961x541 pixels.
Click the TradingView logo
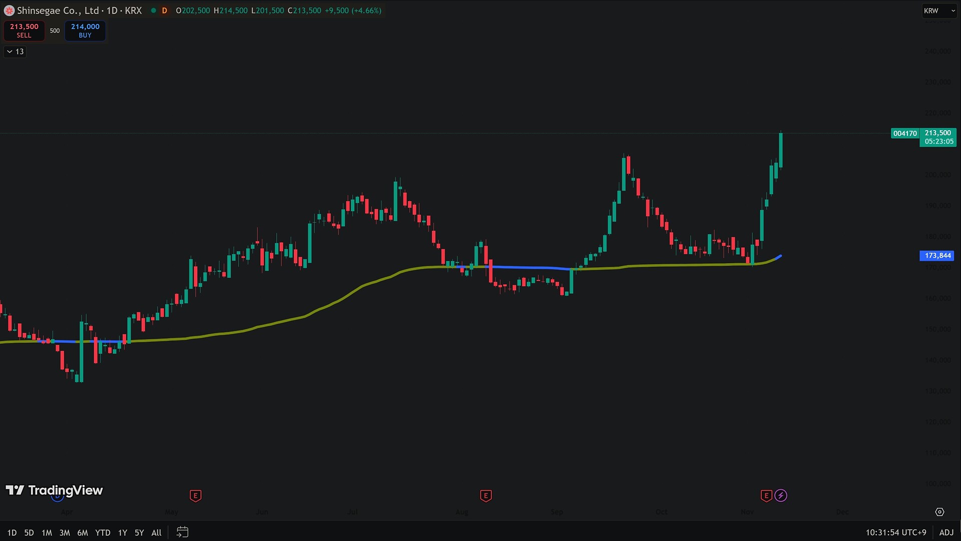(54, 490)
